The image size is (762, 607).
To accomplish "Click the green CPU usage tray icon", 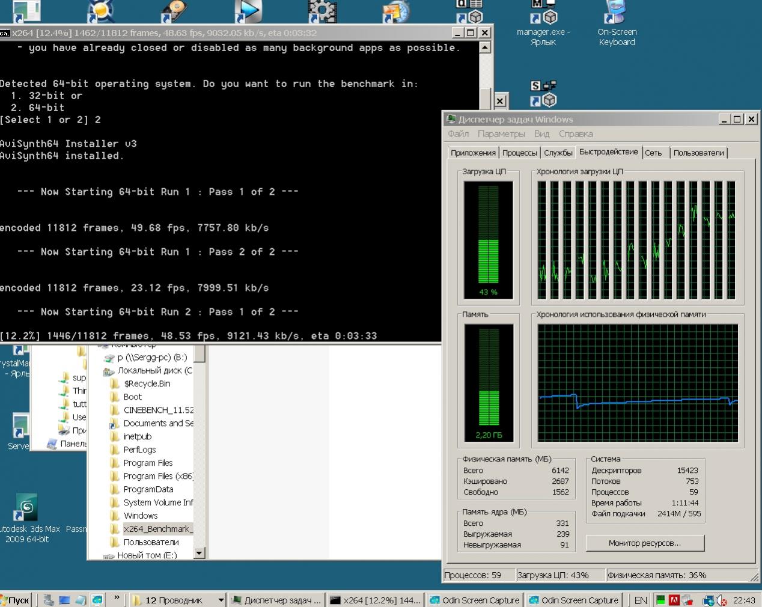I will tap(660, 600).
